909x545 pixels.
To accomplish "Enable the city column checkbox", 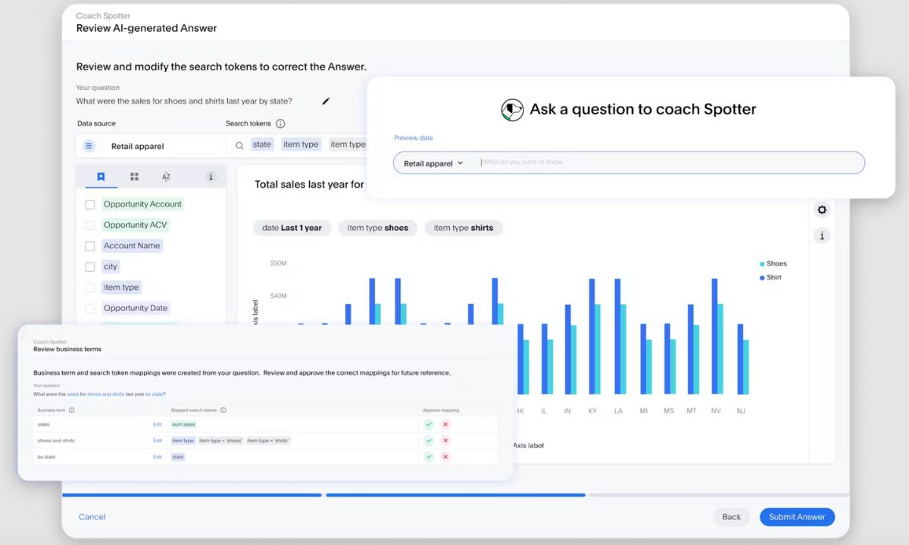I will coord(90,266).
